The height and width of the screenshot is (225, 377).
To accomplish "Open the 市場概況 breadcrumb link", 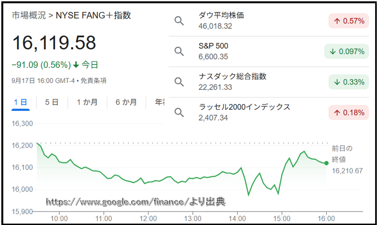I will [29, 15].
